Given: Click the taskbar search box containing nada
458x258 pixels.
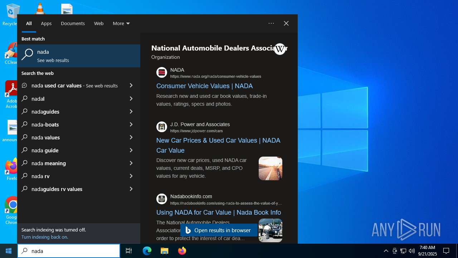Looking at the screenshot, I should click(x=69, y=251).
